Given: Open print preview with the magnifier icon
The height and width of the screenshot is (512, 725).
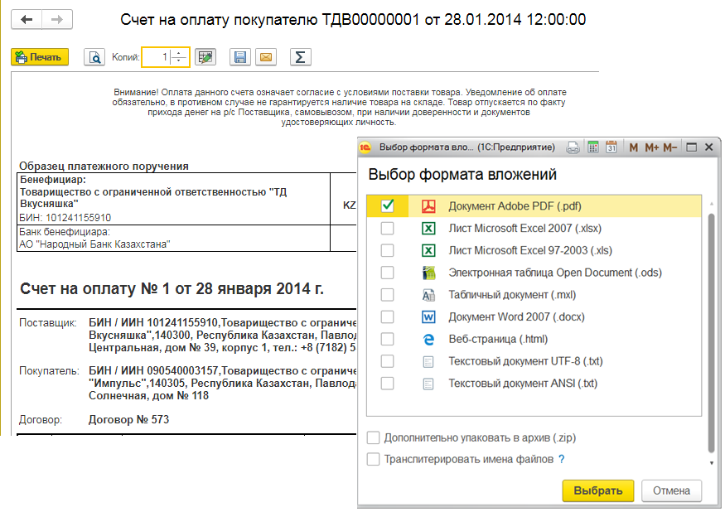Looking at the screenshot, I should (94, 57).
